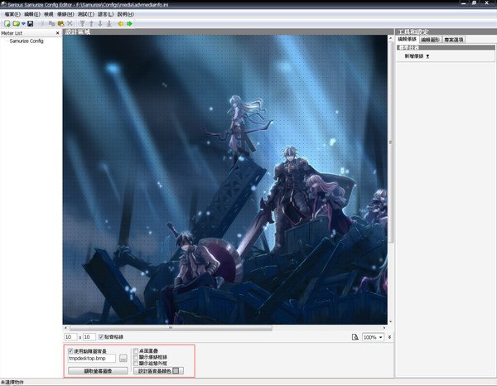Click the yellow back arrow icon

click(x=121, y=24)
